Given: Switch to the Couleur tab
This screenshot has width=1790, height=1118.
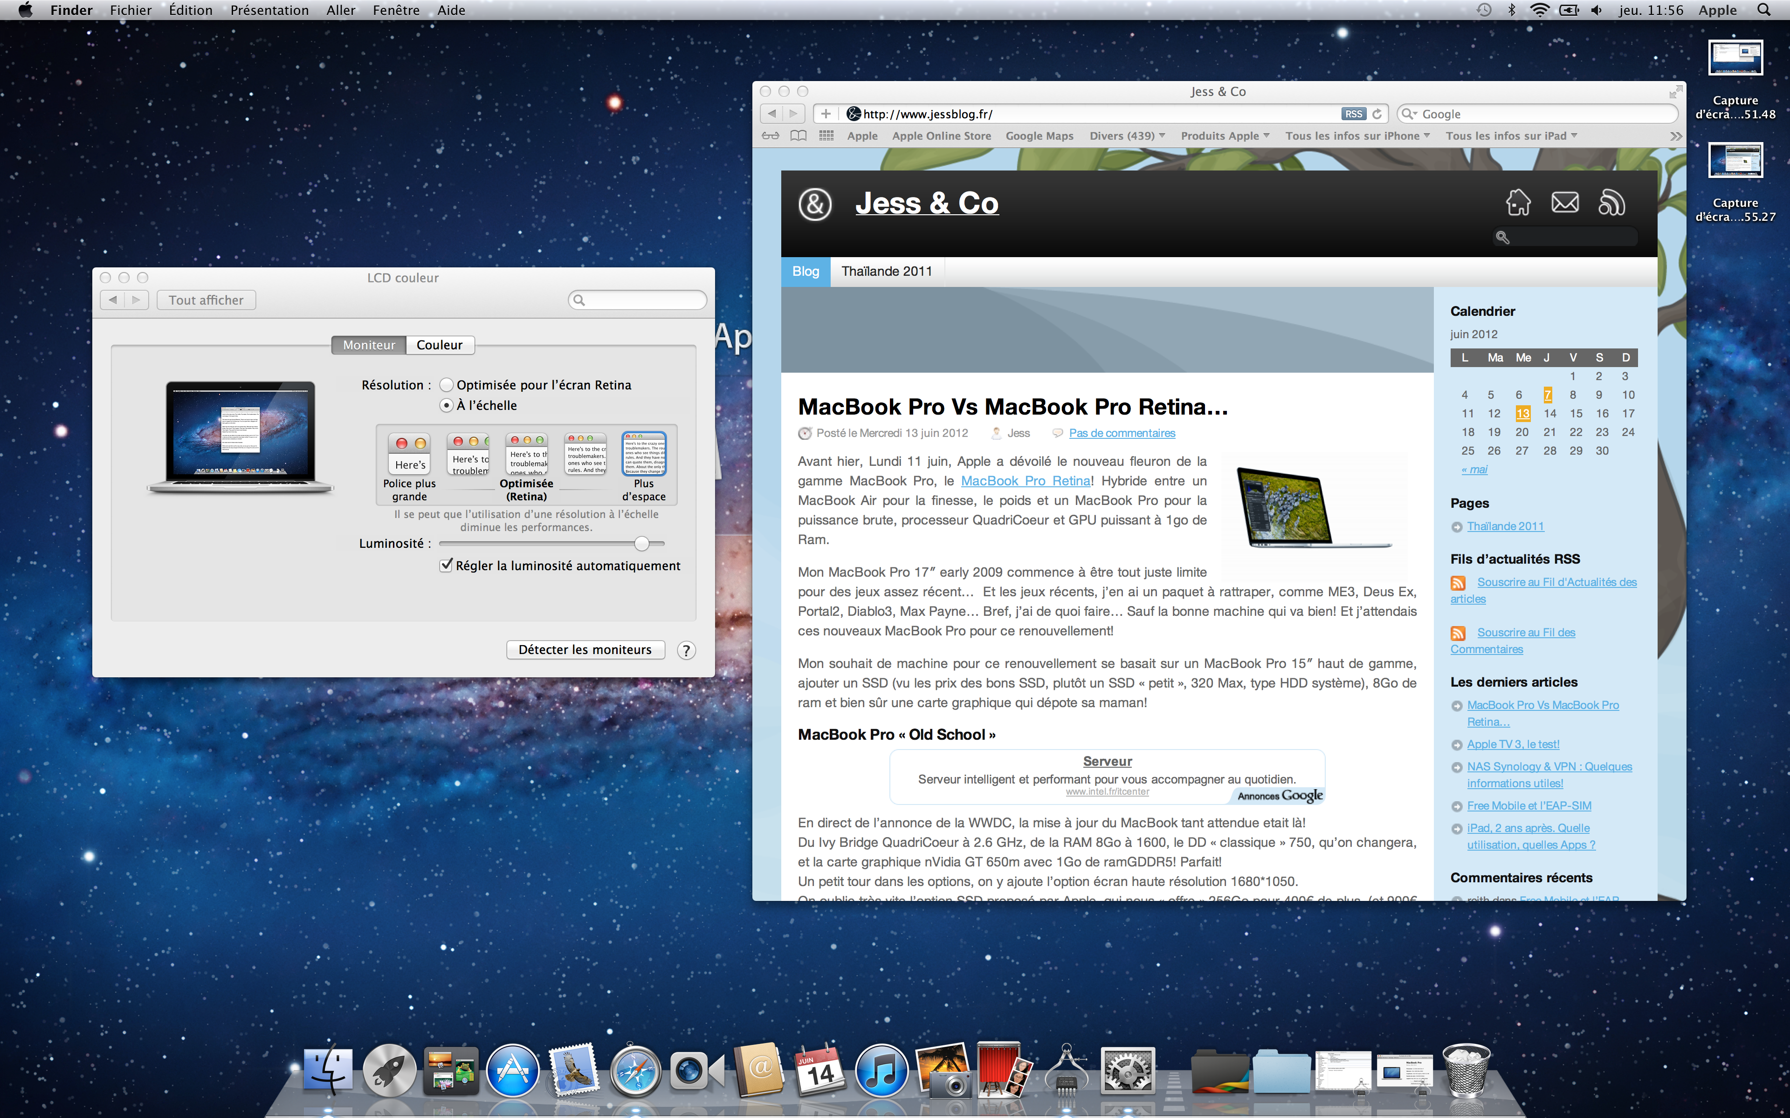Looking at the screenshot, I should coord(440,345).
